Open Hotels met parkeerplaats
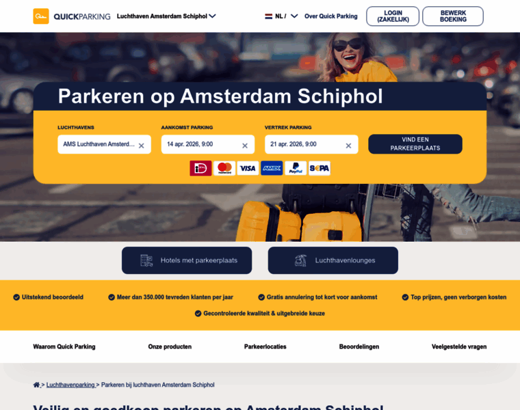Image resolution: width=520 pixels, height=410 pixels. click(x=187, y=260)
